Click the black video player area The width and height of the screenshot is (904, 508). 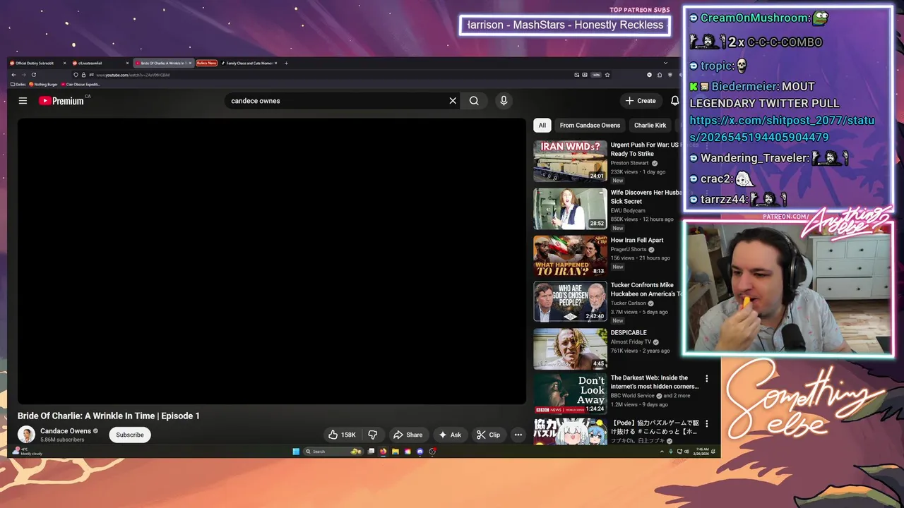(x=272, y=261)
